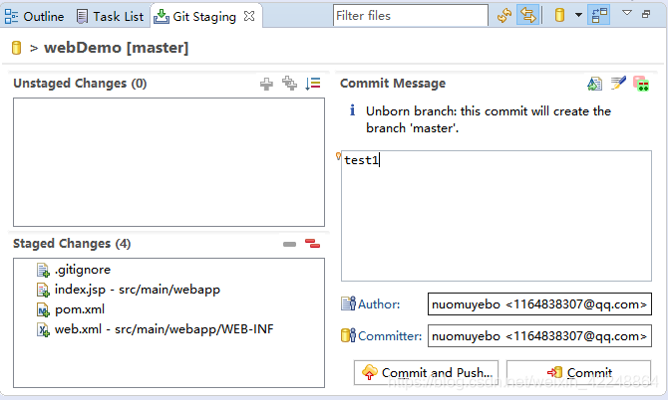
Task: Focus the Filter files search box
Action: 410,16
